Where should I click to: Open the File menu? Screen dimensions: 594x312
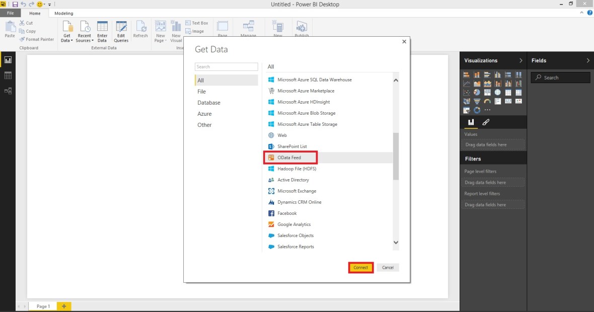coord(10,13)
